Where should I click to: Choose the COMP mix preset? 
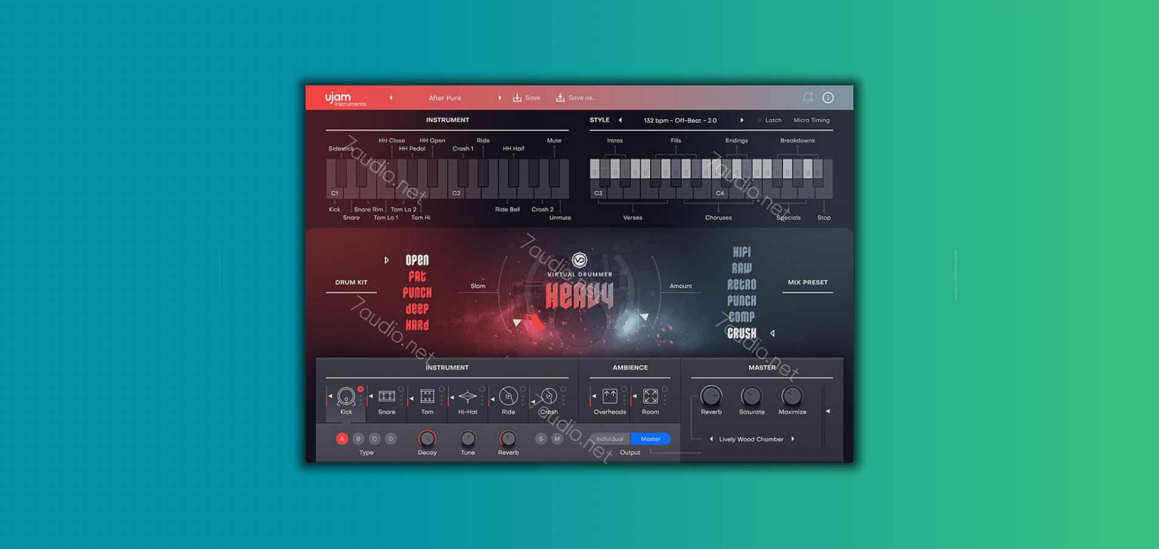pos(742,317)
